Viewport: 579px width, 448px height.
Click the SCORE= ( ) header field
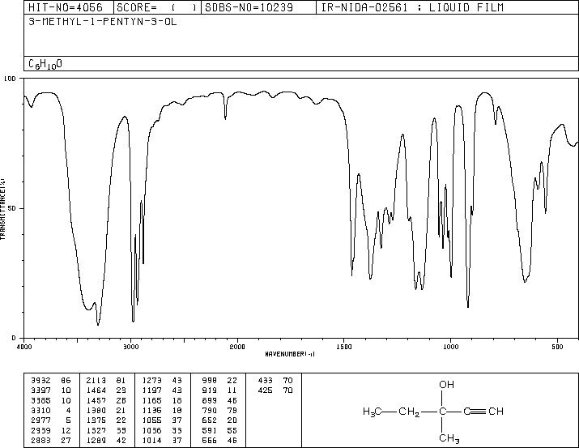tap(157, 7)
